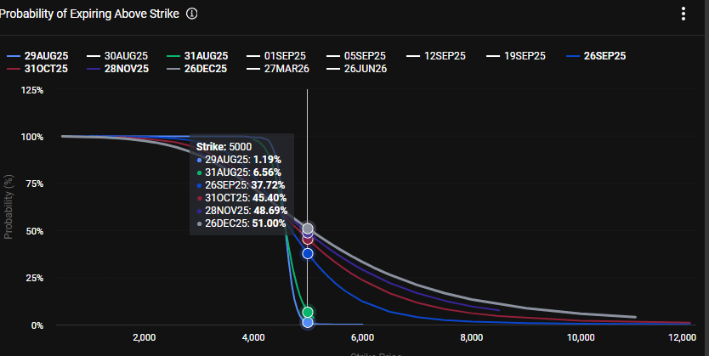The width and height of the screenshot is (709, 356).
Task: Open the info tooltip icon beside chart title
Action: point(192,14)
